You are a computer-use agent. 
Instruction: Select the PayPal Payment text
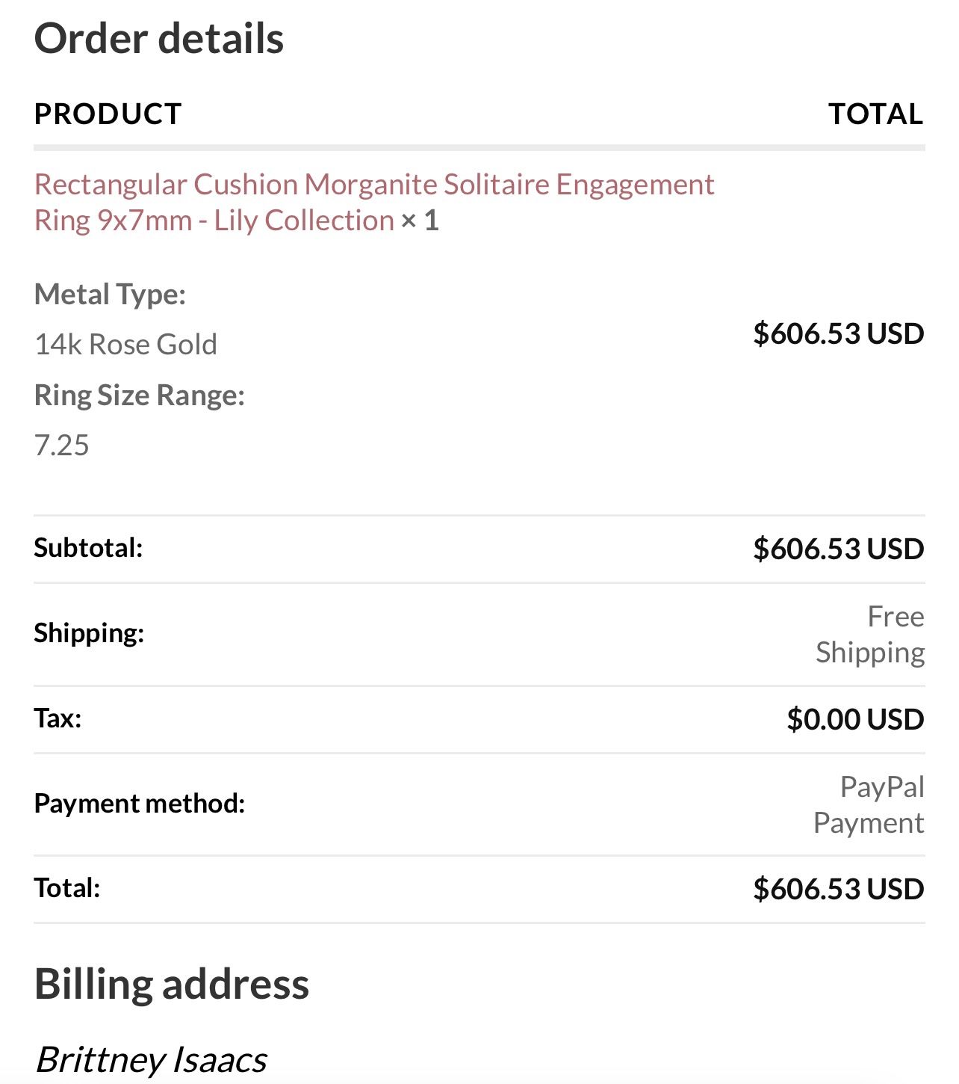tap(869, 805)
